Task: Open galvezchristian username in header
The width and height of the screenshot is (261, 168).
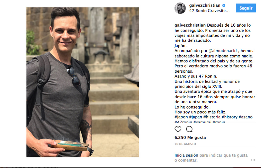Action: [205, 5]
